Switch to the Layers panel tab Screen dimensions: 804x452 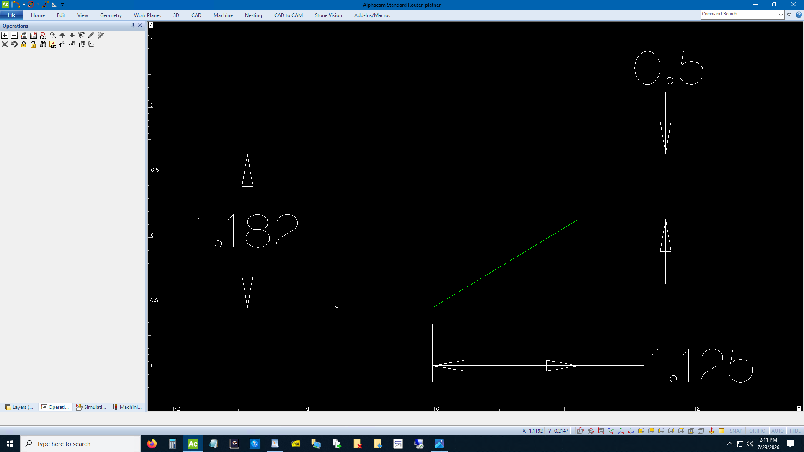pos(19,407)
